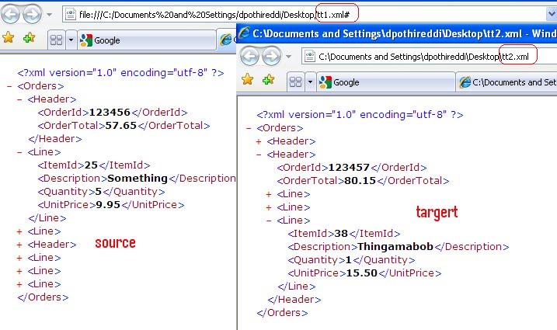Collapse the expanded Line node in target XML
Image resolution: width=557 pixels, height=330 pixels.
pos(269,221)
